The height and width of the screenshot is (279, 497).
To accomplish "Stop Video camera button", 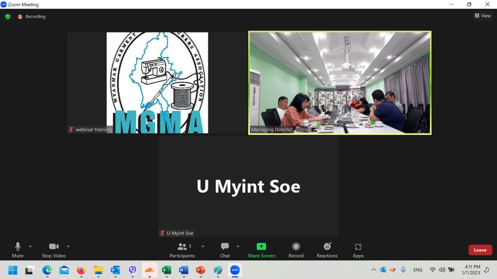I will 54,250.
